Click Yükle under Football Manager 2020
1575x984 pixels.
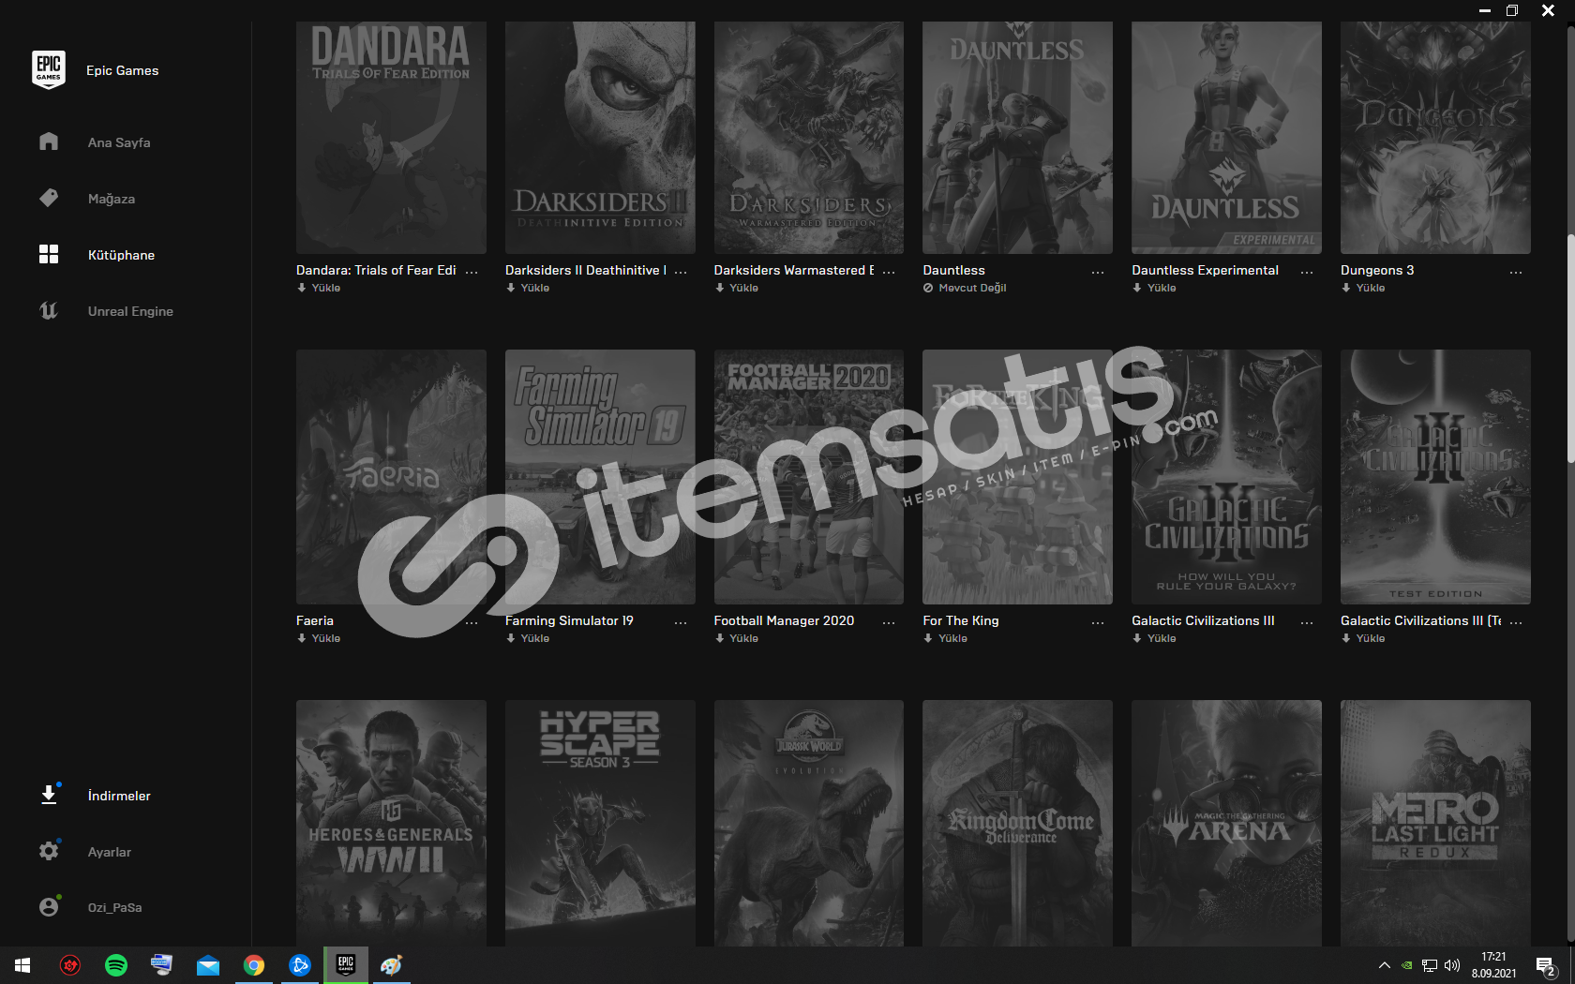[x=737, y=638]
